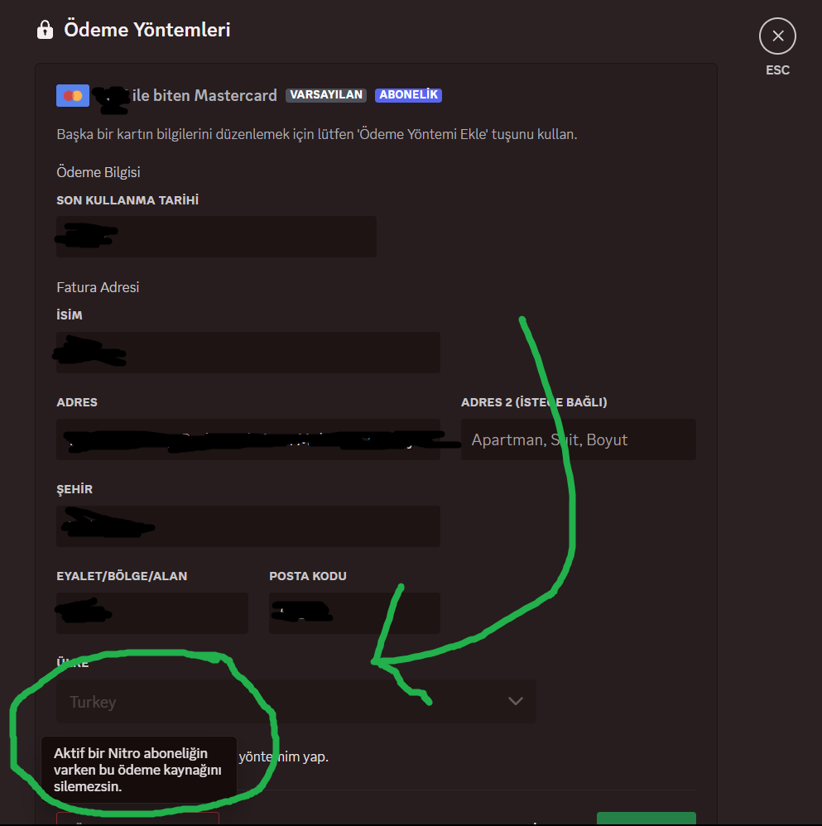Screen dimensions: 822x826
Task: Focus the Adres 2 Apartman, Suit, Boyut field
Action: (x=578, y=439)
